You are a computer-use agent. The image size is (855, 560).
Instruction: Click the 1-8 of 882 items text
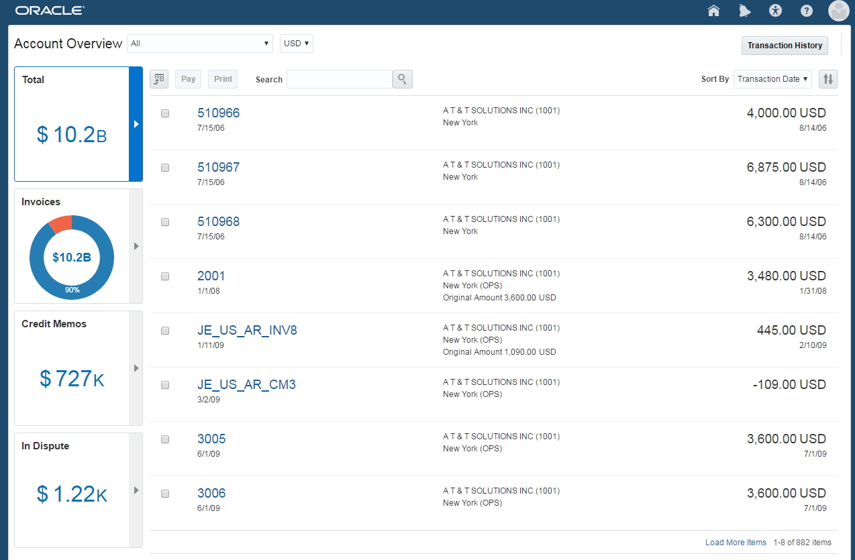[x=802, y=543]
